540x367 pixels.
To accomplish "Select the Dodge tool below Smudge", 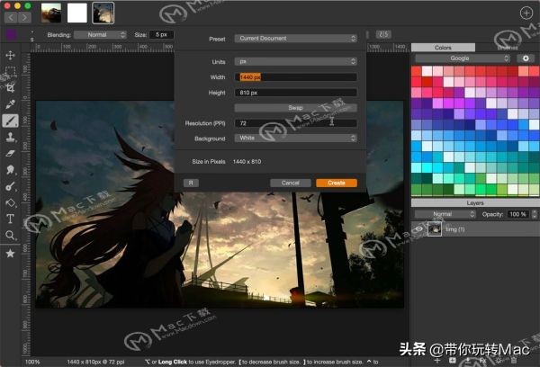I will 10,186.
